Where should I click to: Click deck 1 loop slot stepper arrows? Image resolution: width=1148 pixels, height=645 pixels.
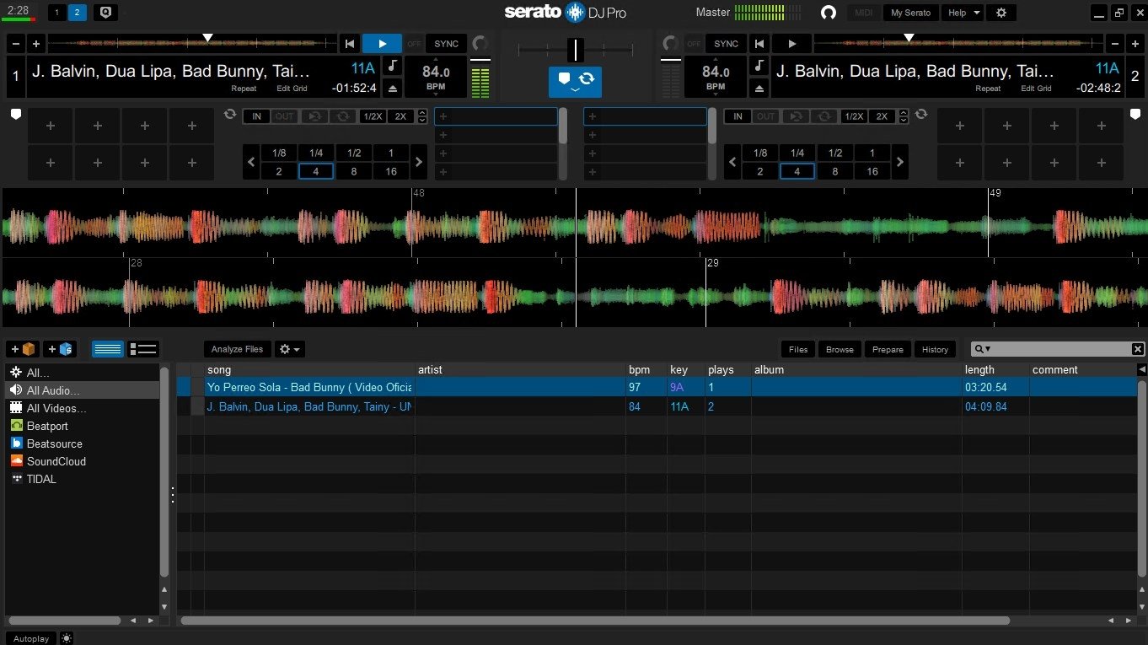pos(422,116)
